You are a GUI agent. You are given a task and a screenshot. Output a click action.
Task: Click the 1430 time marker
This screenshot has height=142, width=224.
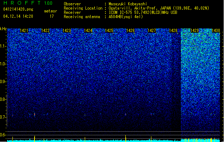click(216, 31)
